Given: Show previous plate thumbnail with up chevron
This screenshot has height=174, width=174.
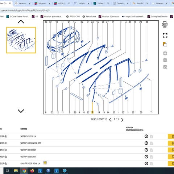Looking at the screenshot, I should click(x=21, y=22).
